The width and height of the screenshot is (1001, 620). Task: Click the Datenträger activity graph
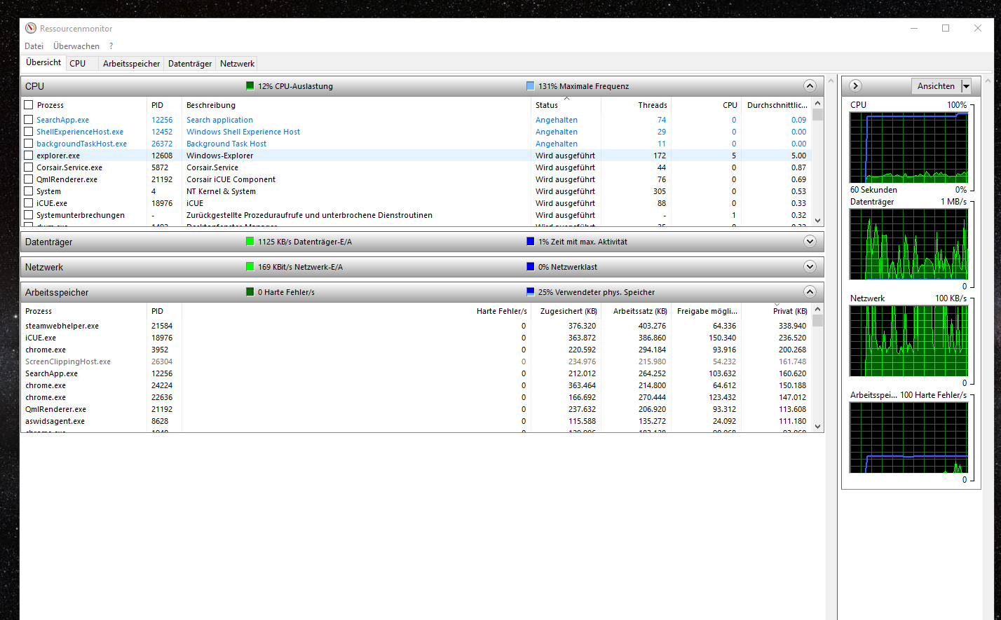(x=908, y=244)
